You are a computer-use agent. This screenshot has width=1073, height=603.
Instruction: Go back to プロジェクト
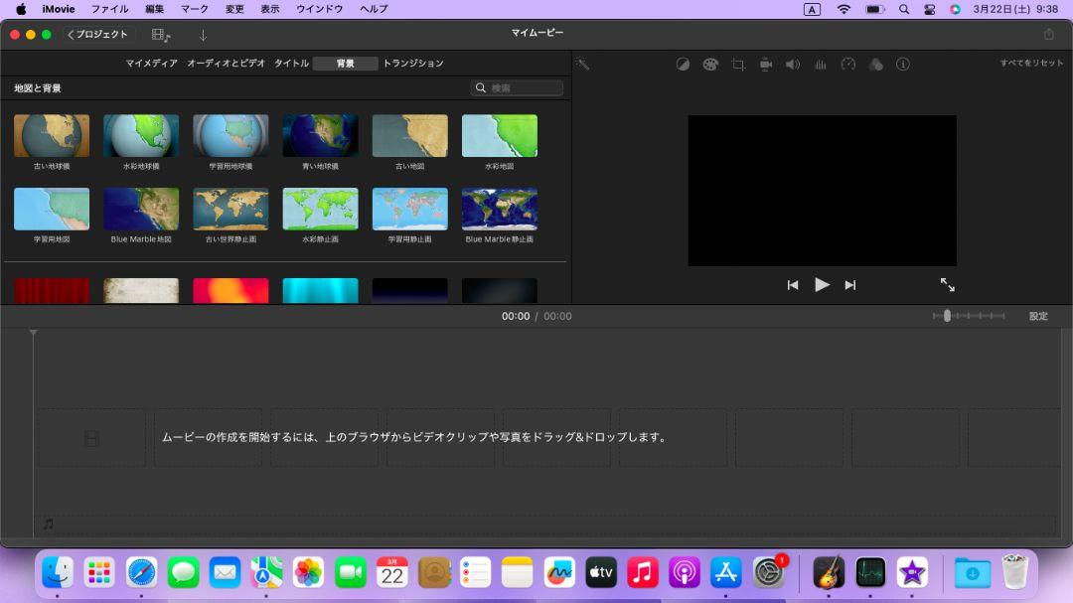(x=97, y=34)
